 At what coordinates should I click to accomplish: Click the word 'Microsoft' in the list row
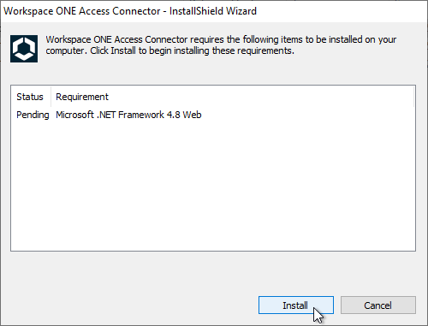[74, 115]
